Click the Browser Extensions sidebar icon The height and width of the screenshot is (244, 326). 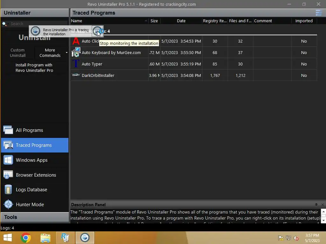click(8, 175)
